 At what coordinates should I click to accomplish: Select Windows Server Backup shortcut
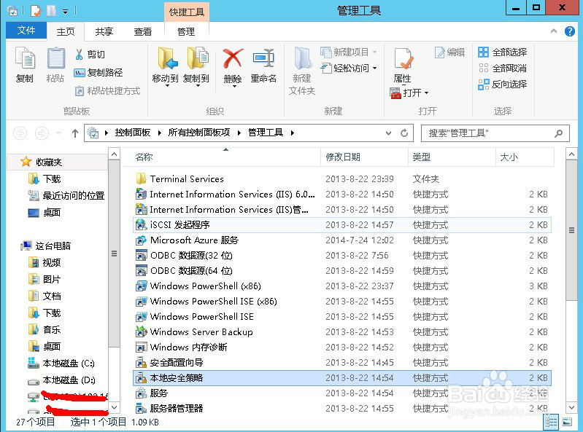coord(342,332)
